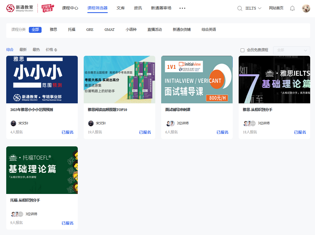Image resolution: width=315 pixels, height=235 pixels.
Task: Click 宋文轩 avatar on 2023年雅思小小小范围预测 card
Action: 13,123
